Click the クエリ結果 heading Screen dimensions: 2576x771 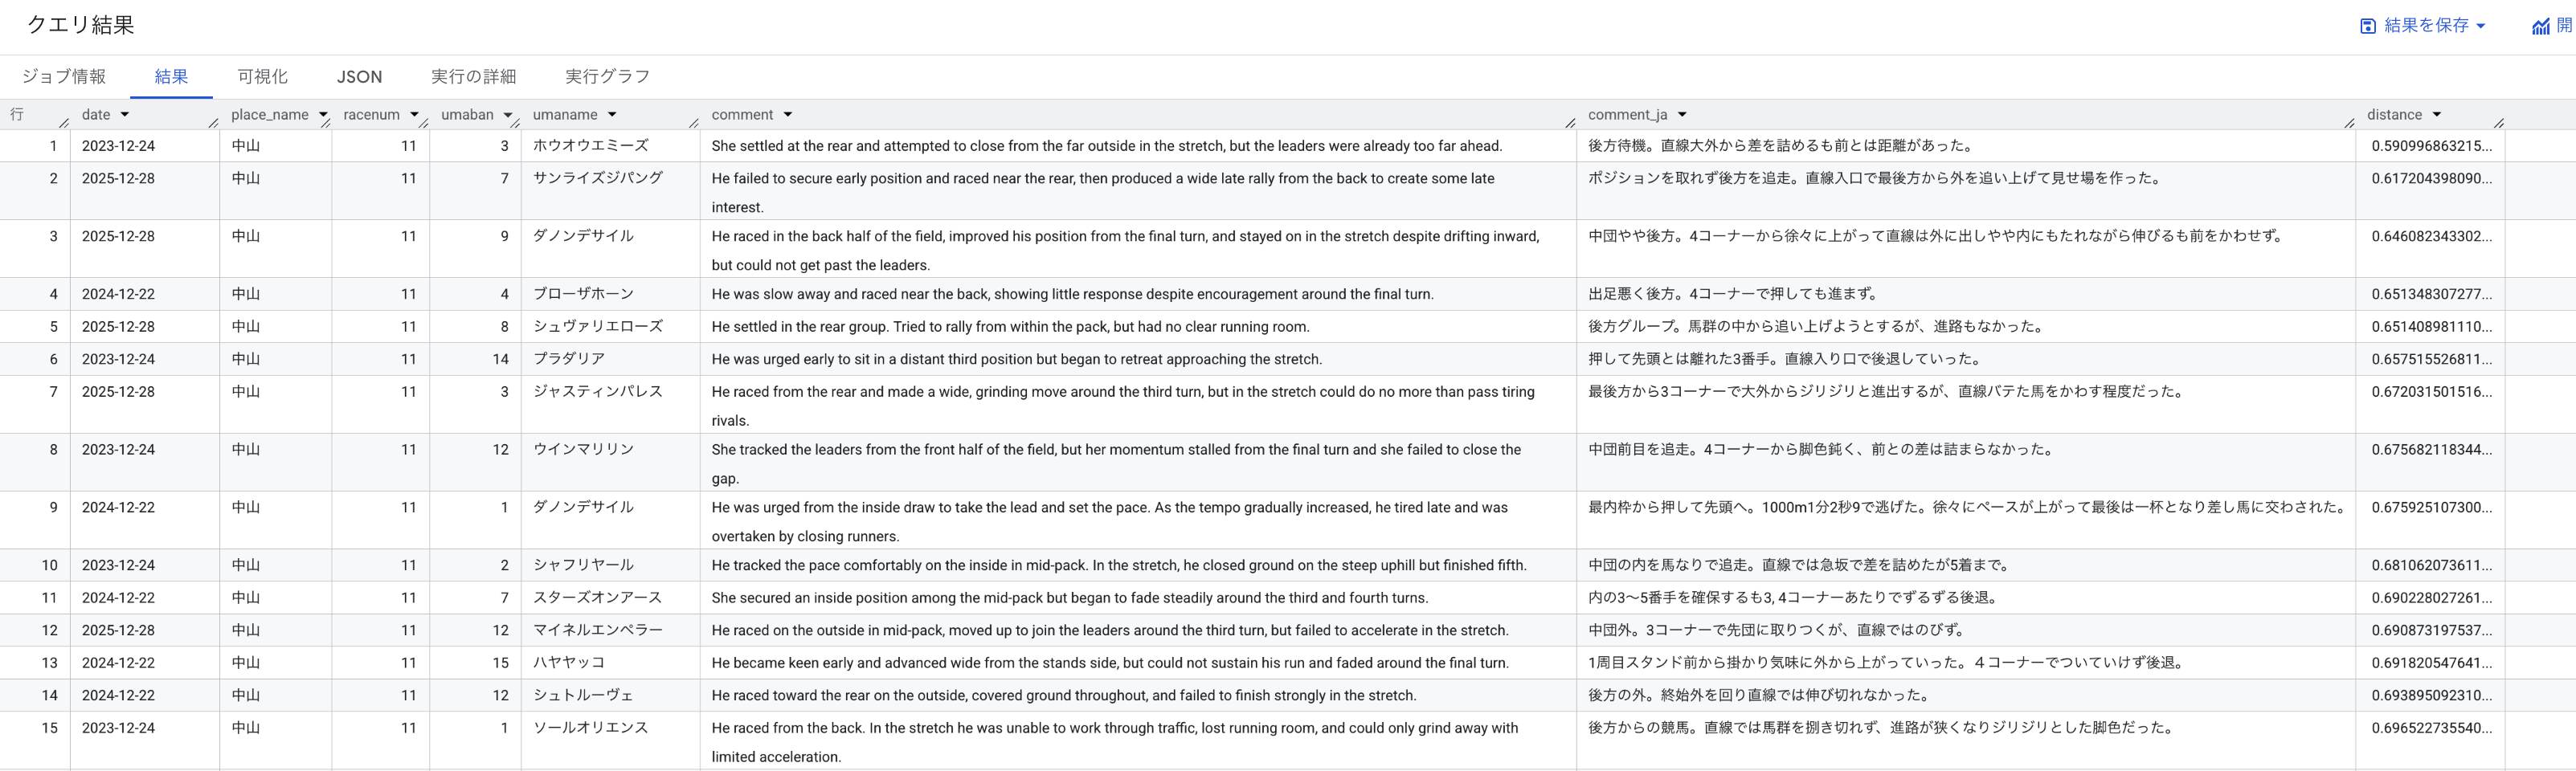pos(80,25)
